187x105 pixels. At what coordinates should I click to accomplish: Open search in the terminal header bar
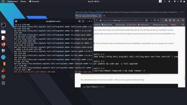(x=79, y=21)
